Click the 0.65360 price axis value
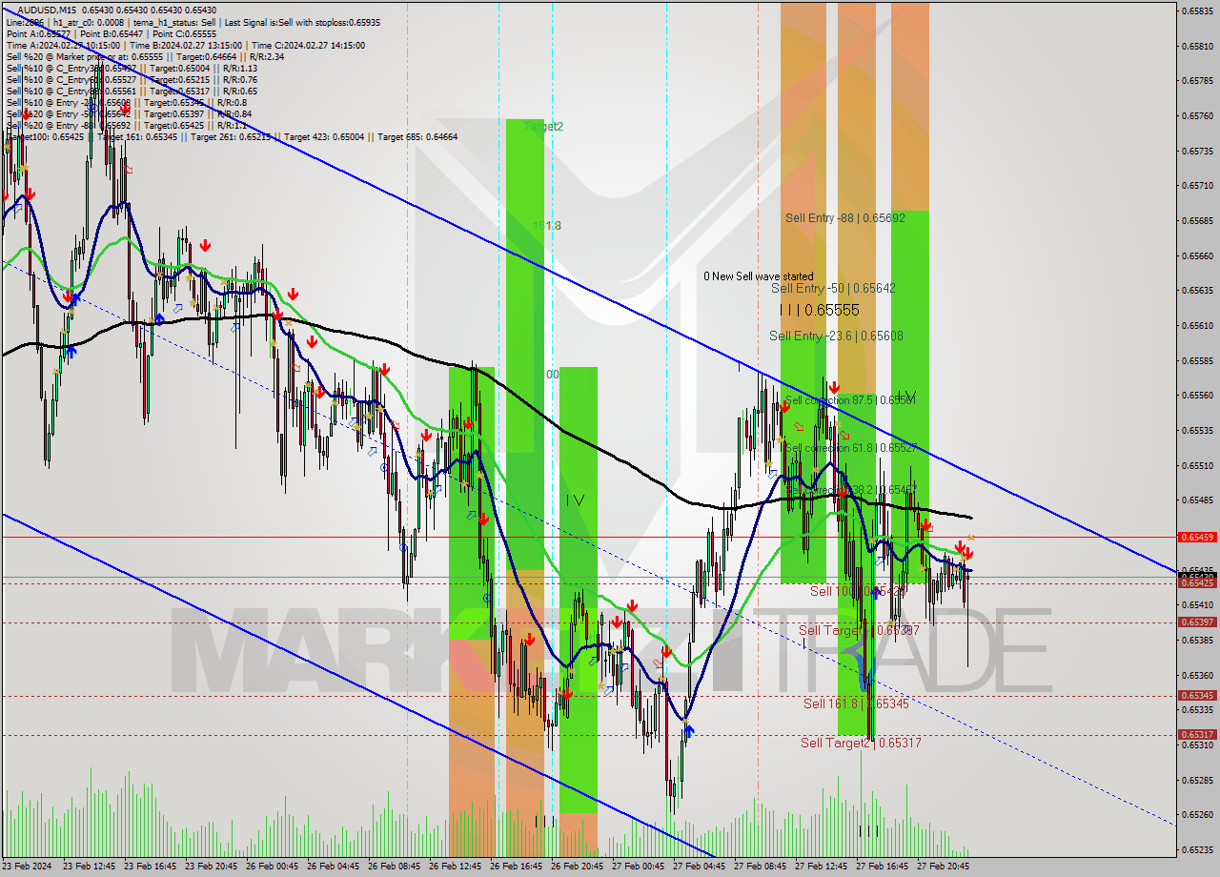The height and width of the screenshot is (877, 1220). (x=1198, y=675)
